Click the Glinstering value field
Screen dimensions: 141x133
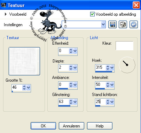click(x=63, y=102)
